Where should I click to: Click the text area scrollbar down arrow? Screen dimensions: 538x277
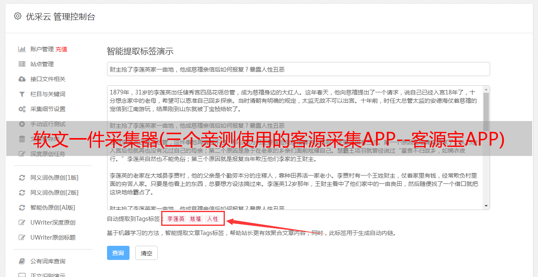pos(486,206)
